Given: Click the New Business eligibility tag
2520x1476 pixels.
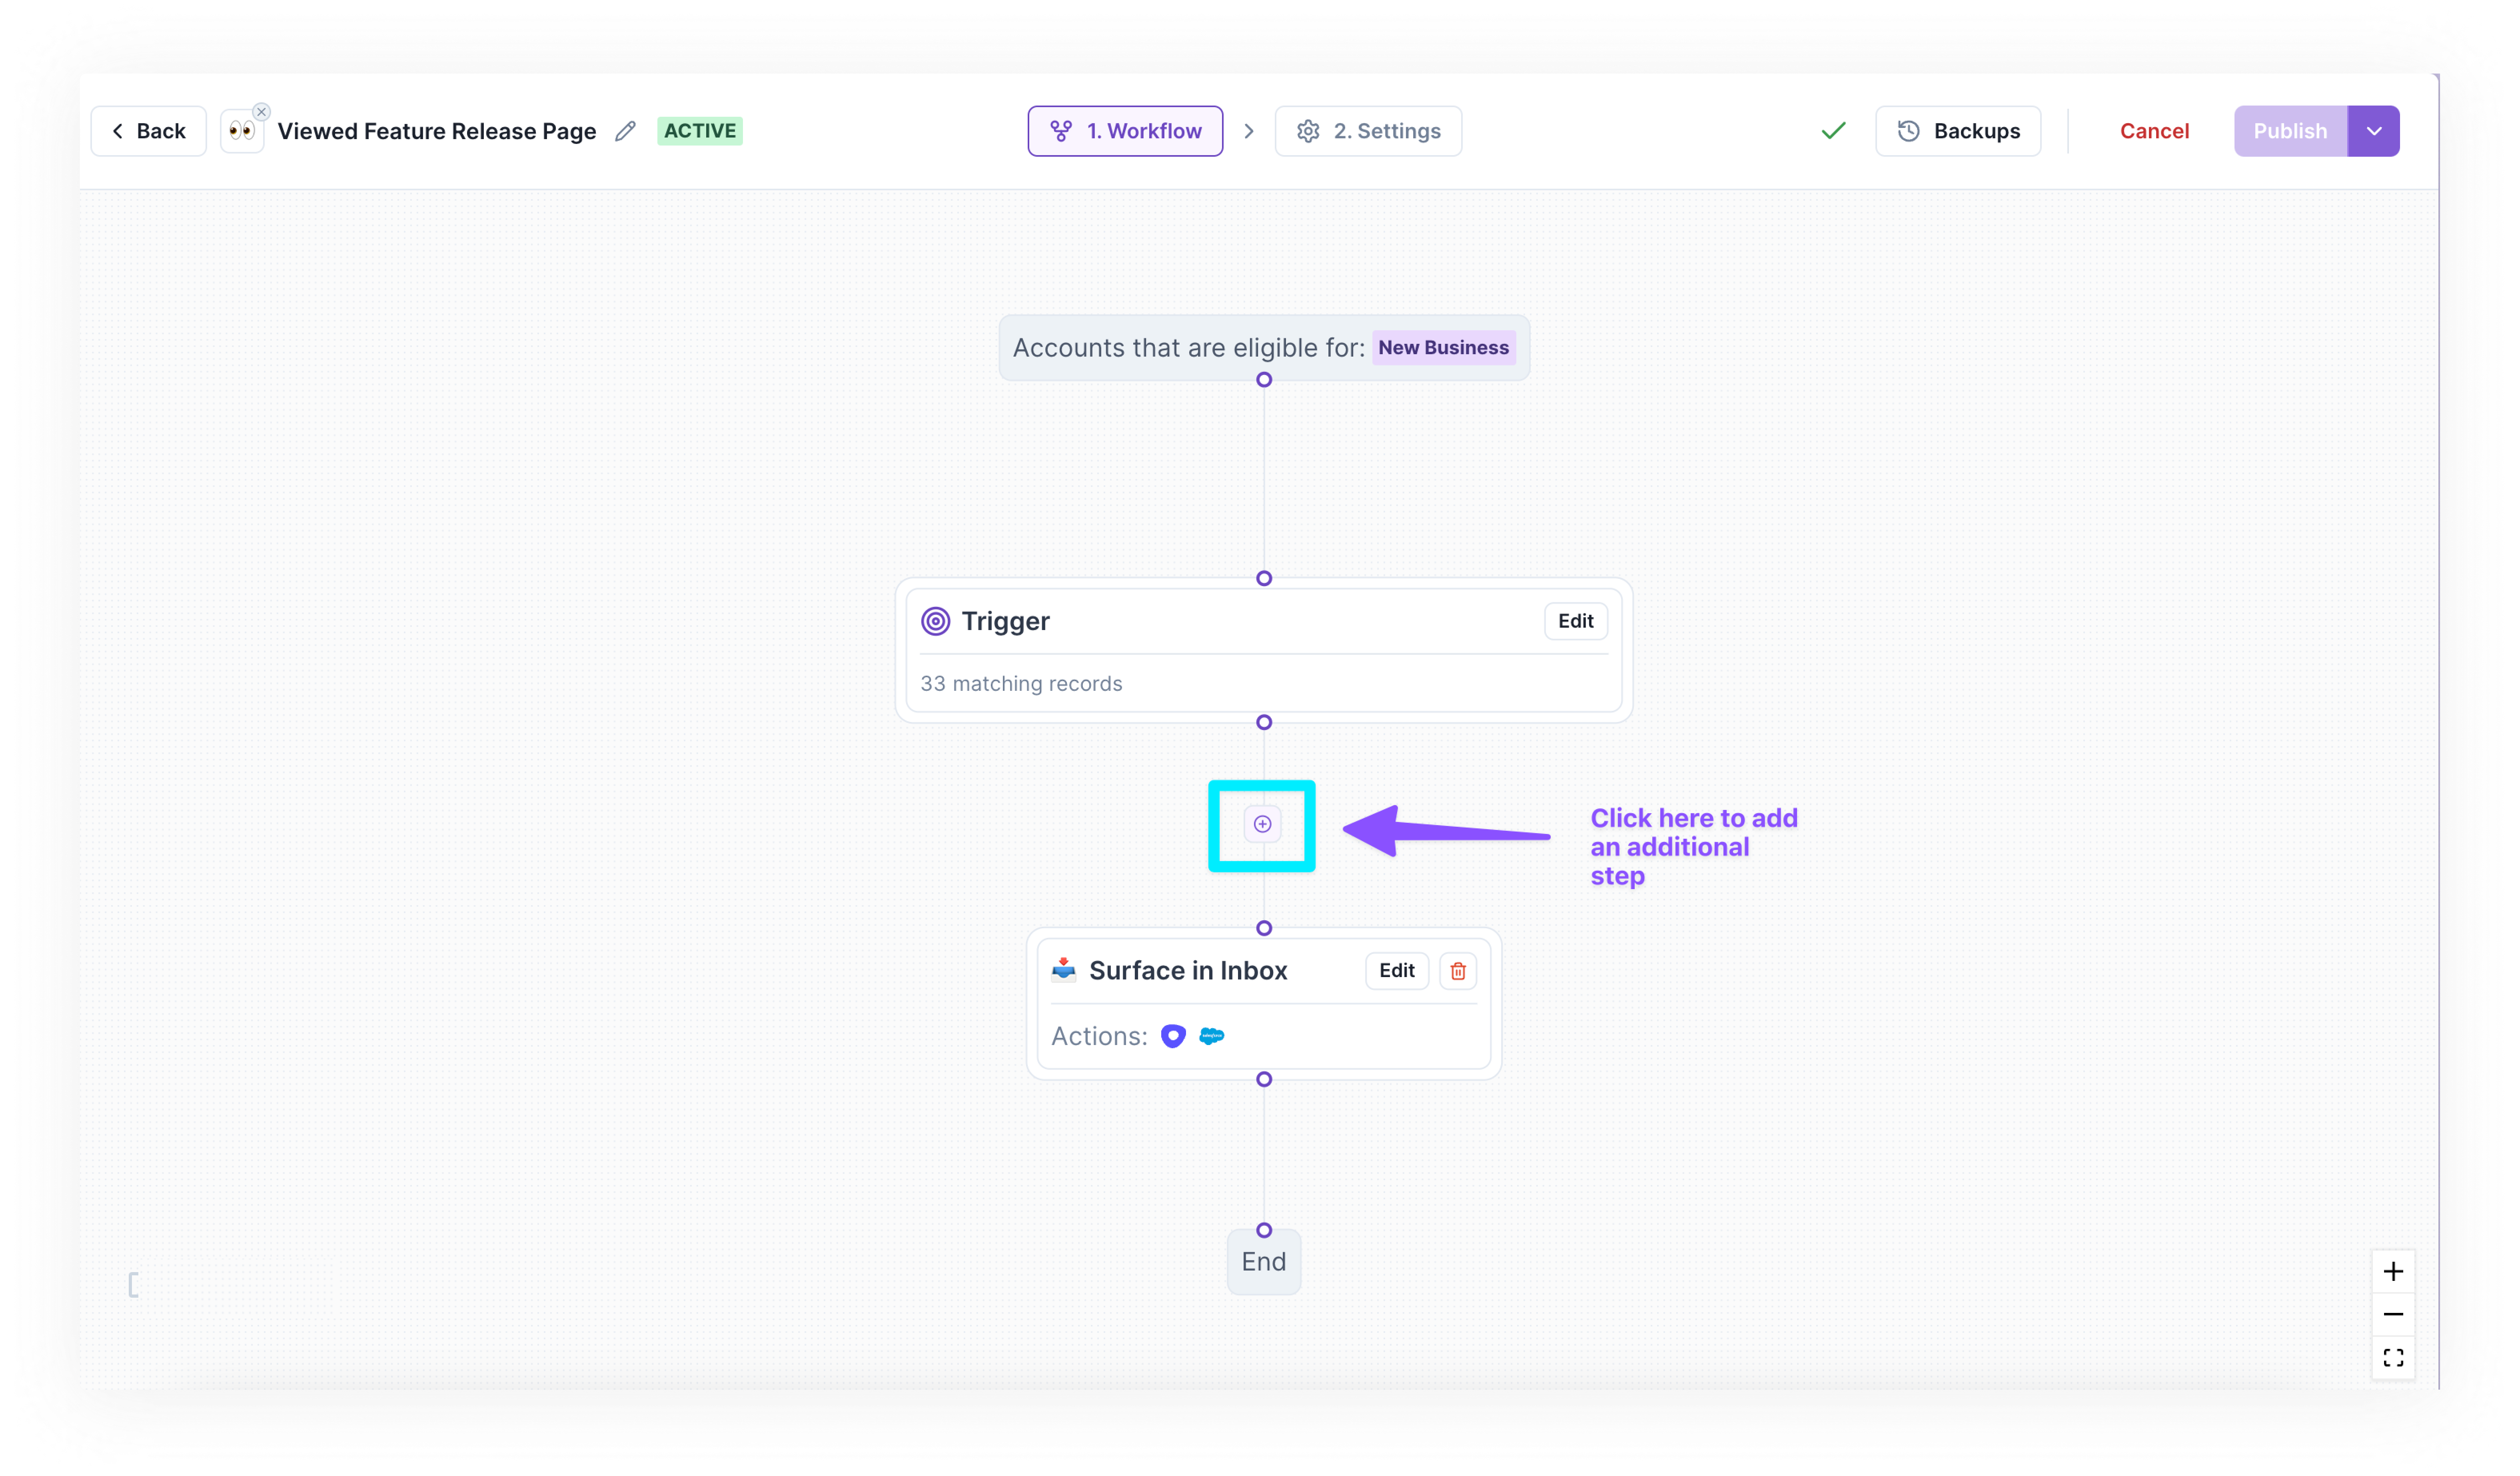Looking at the screenshot, I should (x=1443, y=348).
